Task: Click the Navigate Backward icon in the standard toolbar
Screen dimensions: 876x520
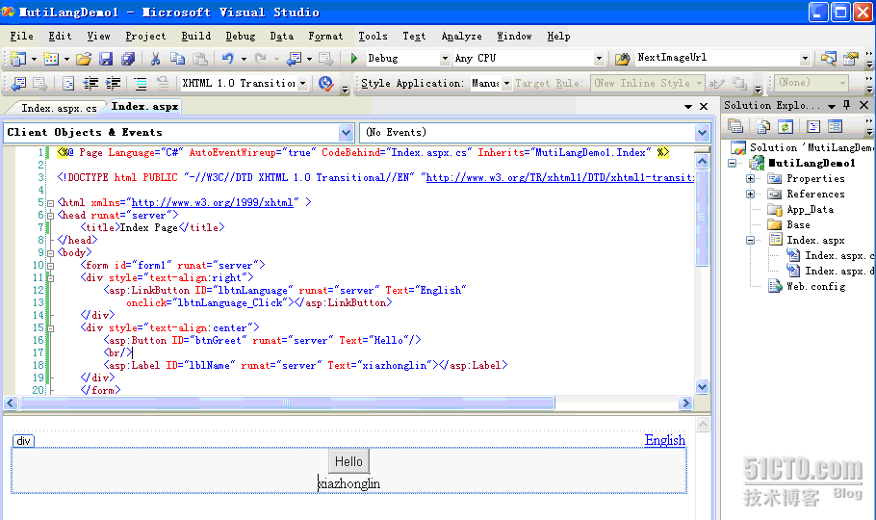Action: [294, 58]
